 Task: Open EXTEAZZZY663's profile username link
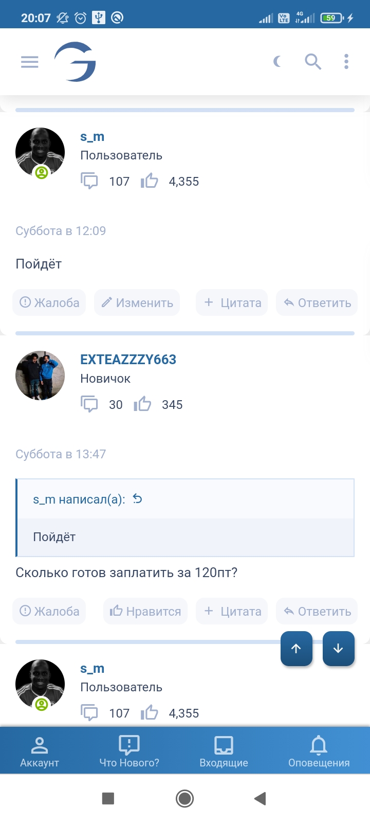click(x=128, y=360)
